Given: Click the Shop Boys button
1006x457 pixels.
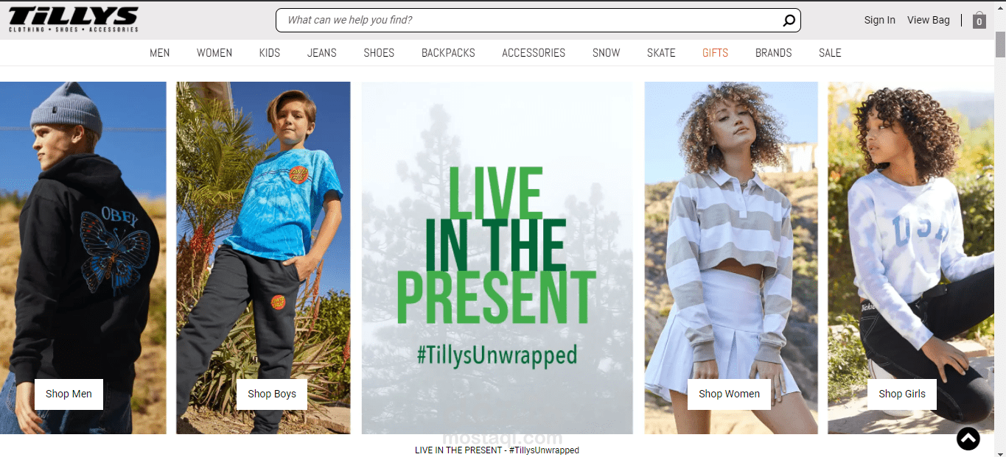Looking at the screenshot, I should coord(272,394).
